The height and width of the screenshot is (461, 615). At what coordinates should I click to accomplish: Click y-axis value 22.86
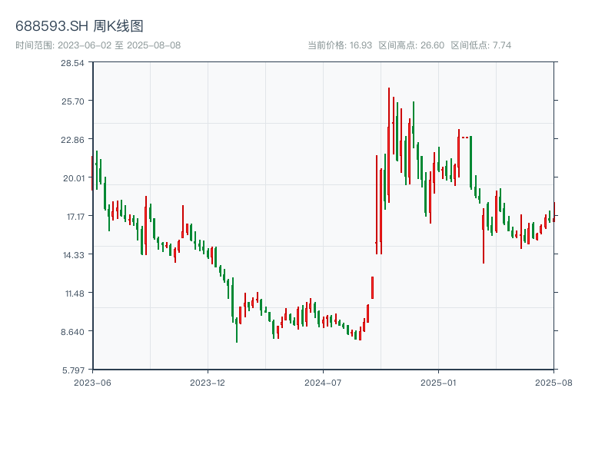tap(72, 140)
